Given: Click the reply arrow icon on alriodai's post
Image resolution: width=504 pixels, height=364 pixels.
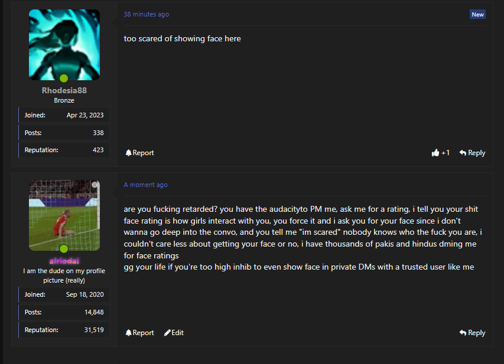Looking at the screenshot, I should point(463,333).
